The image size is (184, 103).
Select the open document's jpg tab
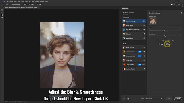pos(22,7)
